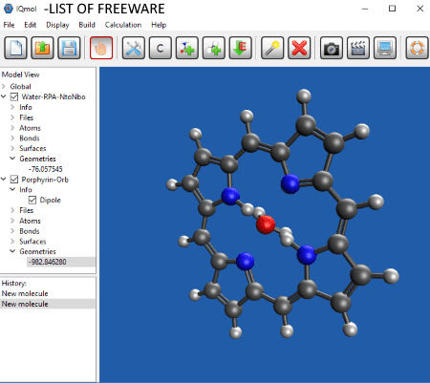This screenshot has height=383, width=430.
Task: Take a snapshot with the camera icon
Action: coord(332,48)
